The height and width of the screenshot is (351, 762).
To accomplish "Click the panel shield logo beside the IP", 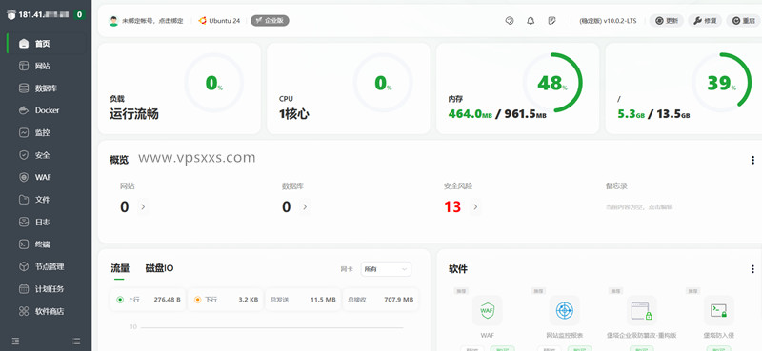I will [11, 15].
